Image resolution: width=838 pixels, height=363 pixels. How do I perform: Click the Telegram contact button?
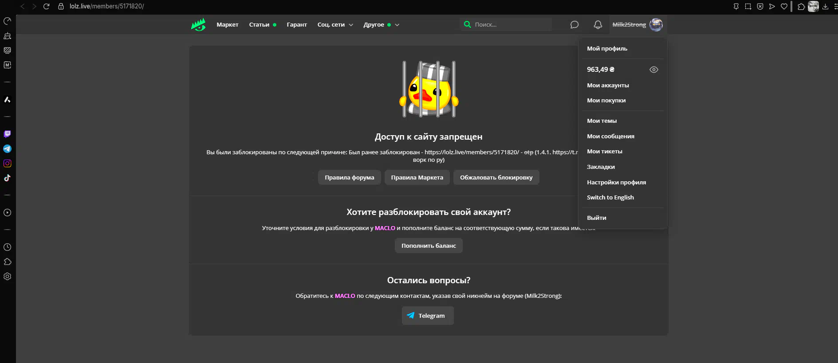pyautogui.click(x=428, y=316)
